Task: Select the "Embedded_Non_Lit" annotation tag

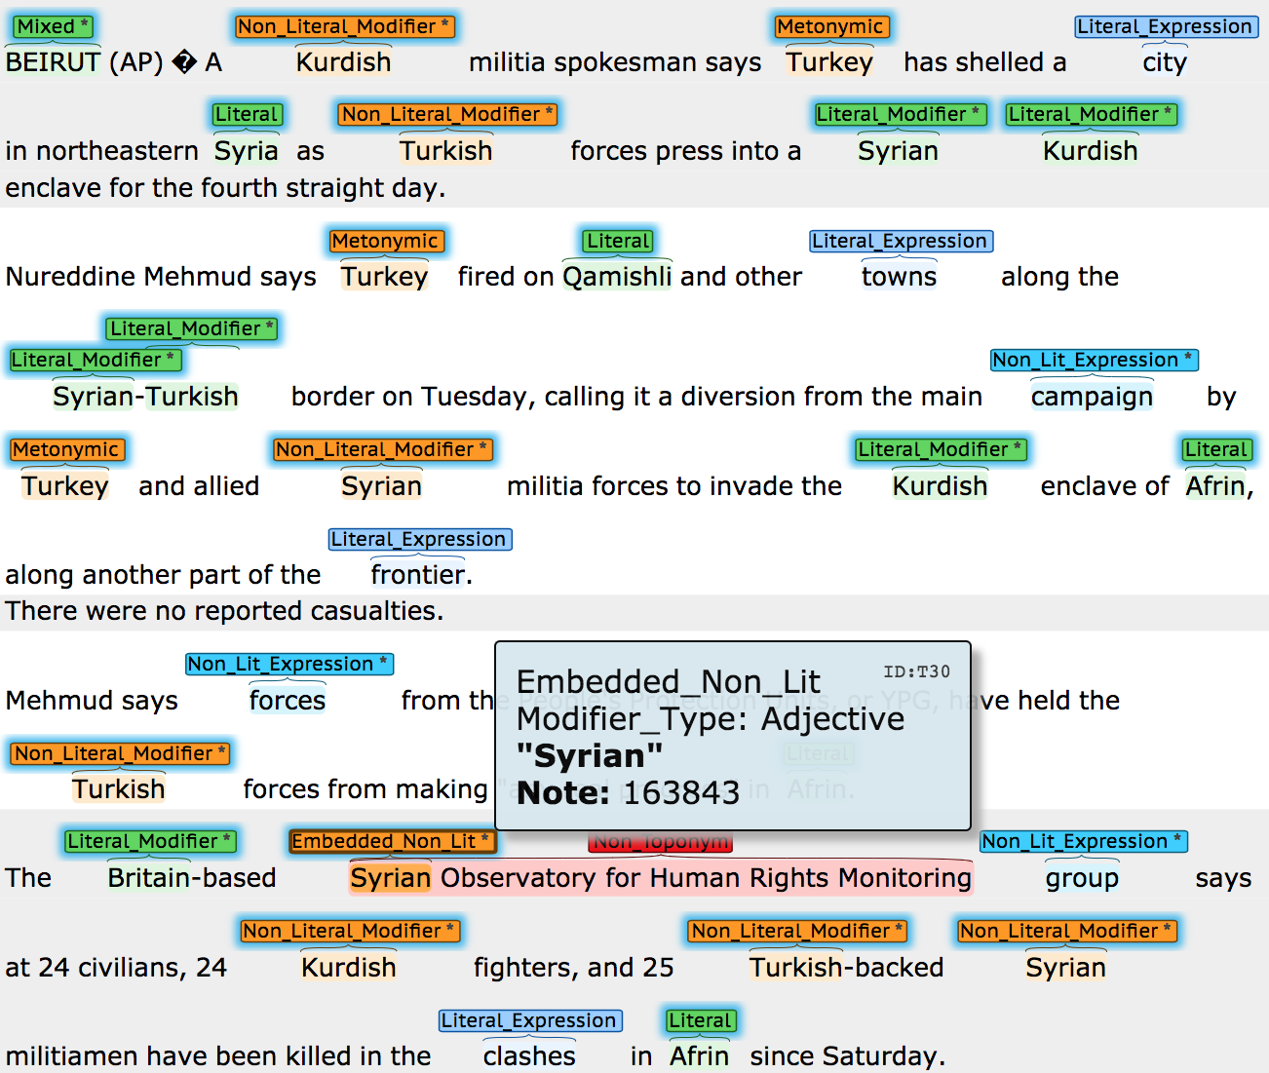Action: pyautogui.click(x=390, y=841)
